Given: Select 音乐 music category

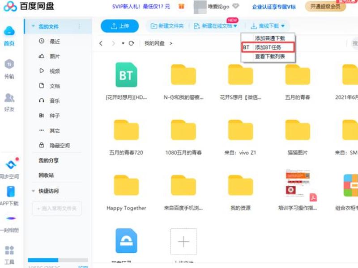Looking at the screenshot, I should pyautogui.click(x=55, y=101).
